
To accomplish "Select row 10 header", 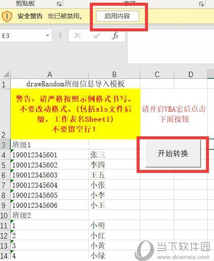I will (5, 215).
